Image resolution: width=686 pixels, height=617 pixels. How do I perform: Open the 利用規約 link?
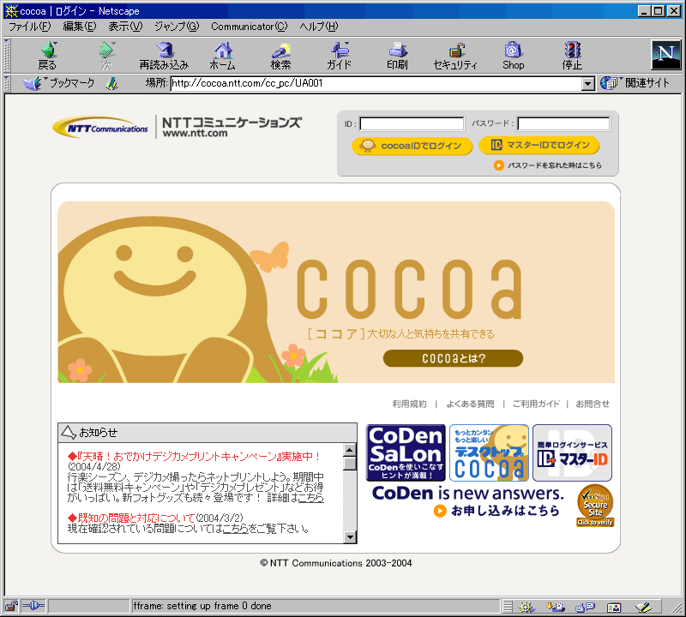pos(409,404)
